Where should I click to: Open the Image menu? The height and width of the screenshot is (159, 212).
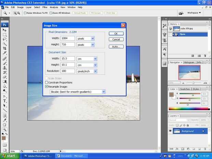click(20, 7)
